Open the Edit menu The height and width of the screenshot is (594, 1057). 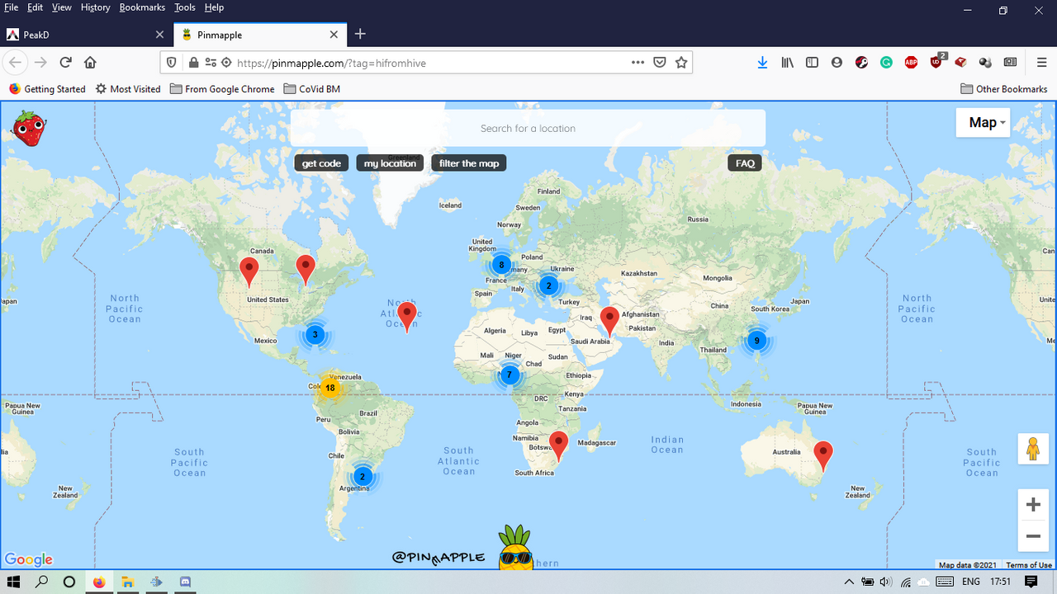point(35,7)
